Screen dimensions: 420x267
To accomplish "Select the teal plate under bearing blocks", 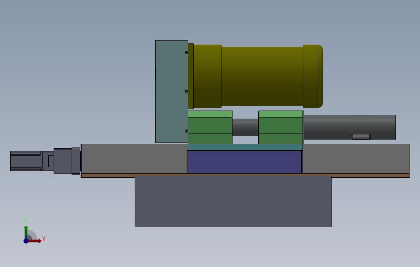I will coord(245,147).
